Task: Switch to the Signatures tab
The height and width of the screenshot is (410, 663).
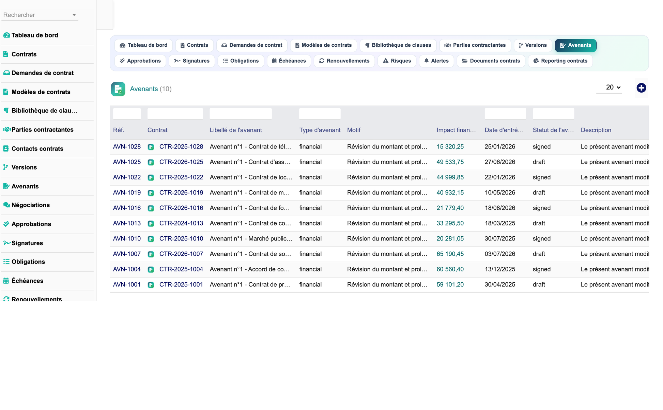Action: (x=192, y=61)
